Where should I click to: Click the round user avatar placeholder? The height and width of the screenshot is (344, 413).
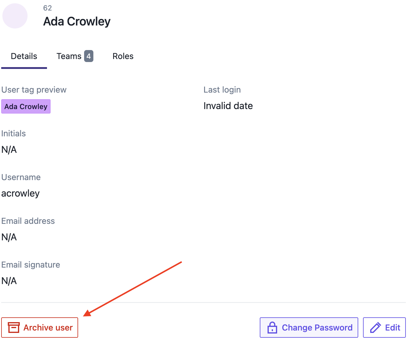tap(15, 16)
